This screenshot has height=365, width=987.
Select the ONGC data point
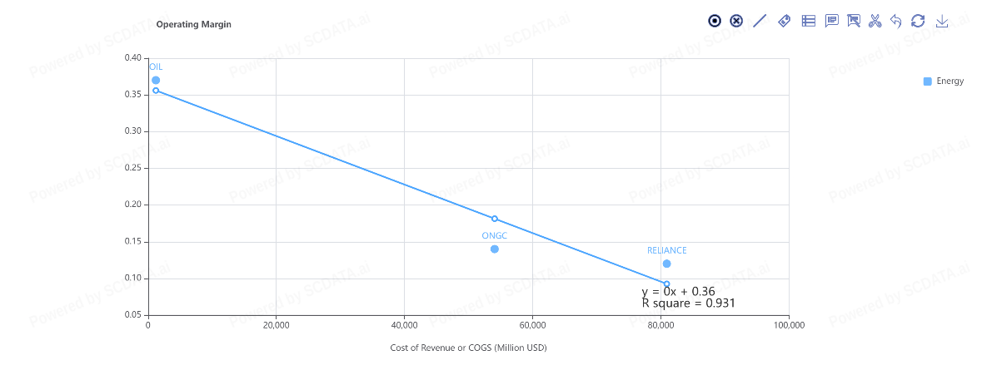495,249
